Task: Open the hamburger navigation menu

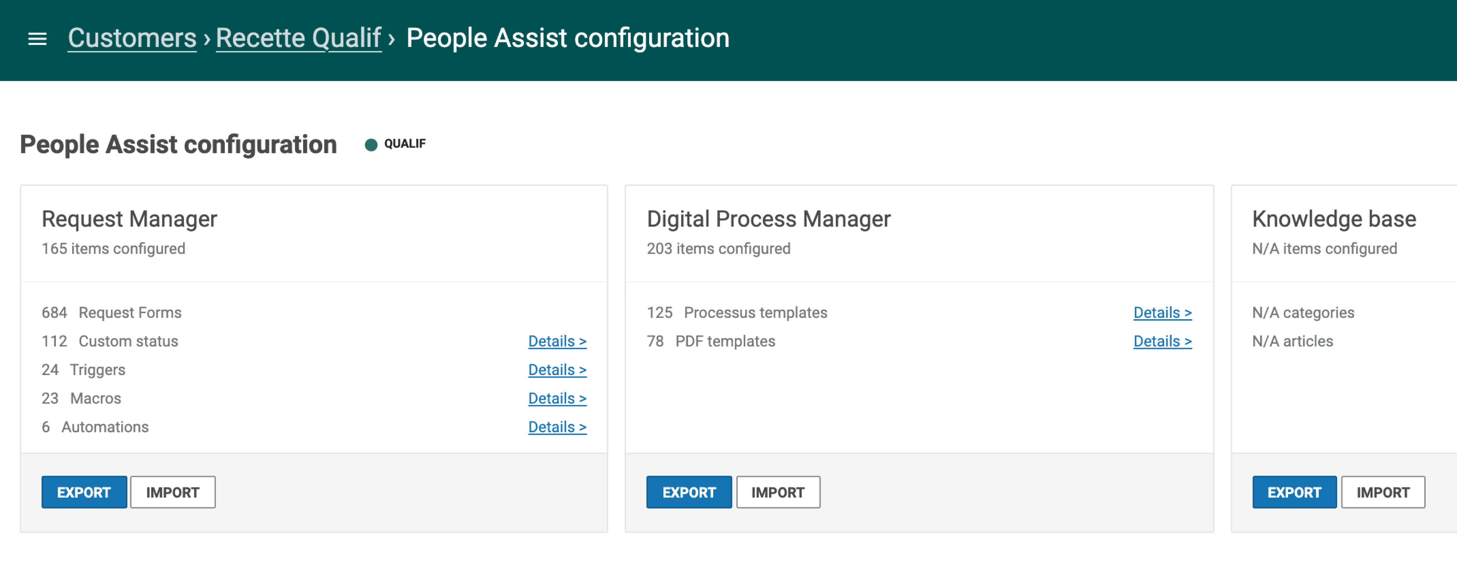Action: (x=37, y=39)
